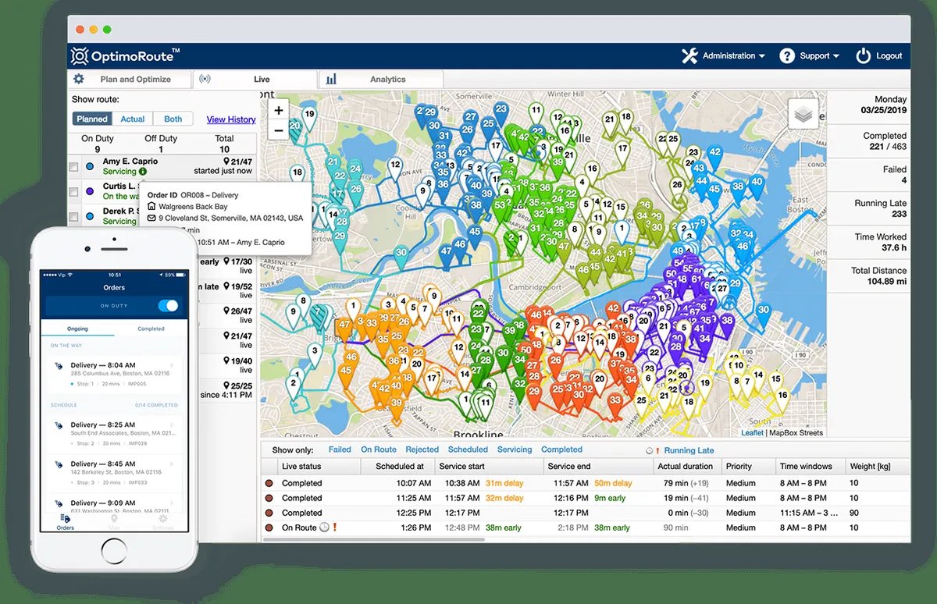The height and width of the screenshot is (604, 937).
Task: Select the Actual route option
Action: (x=133, y=119)
